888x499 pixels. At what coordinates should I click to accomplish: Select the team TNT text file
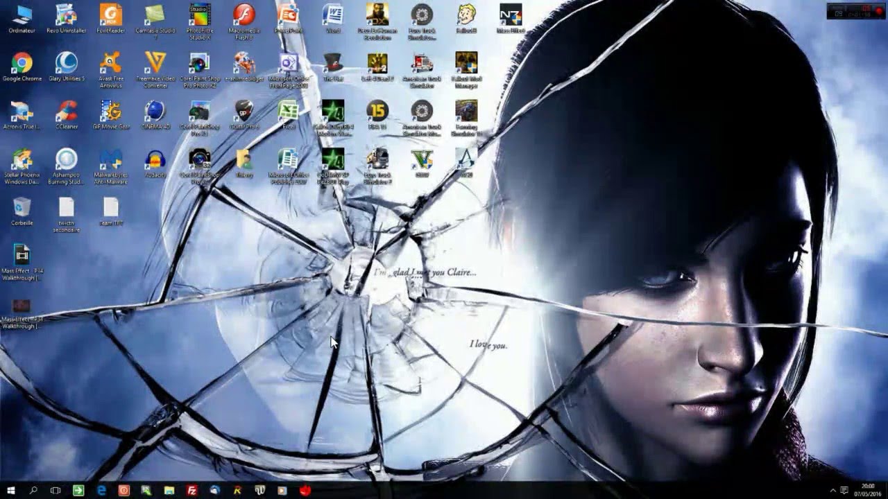click(x=111, y=211)
